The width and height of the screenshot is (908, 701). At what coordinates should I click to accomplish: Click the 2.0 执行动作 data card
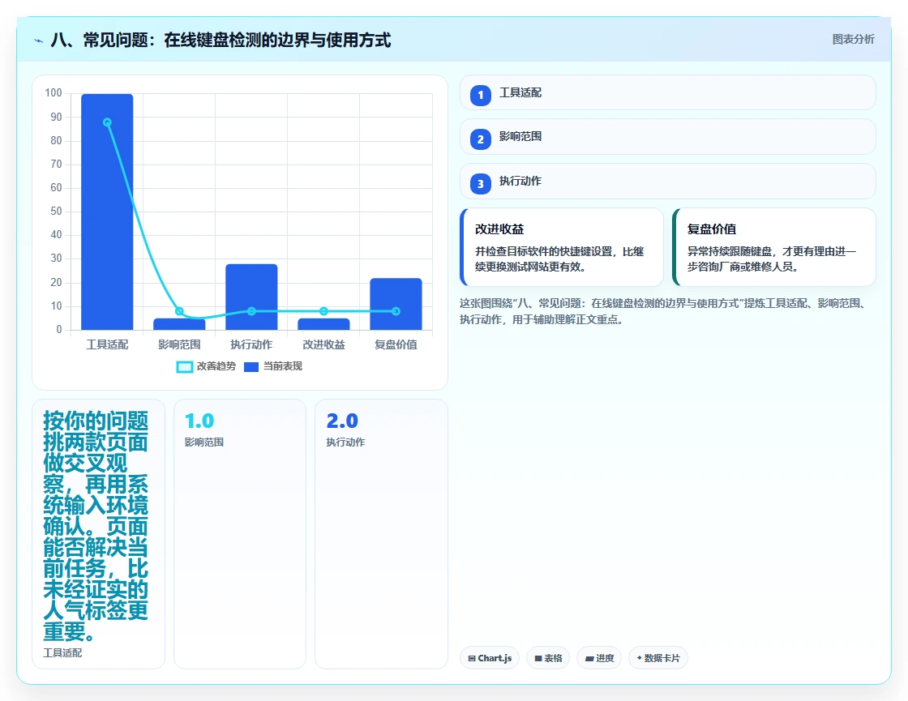(381, 534)
